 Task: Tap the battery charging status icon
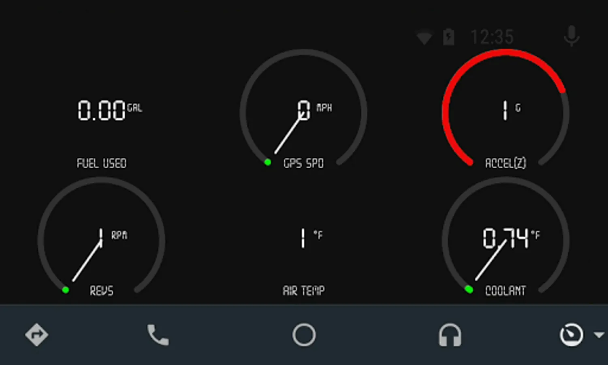point(448,37)
